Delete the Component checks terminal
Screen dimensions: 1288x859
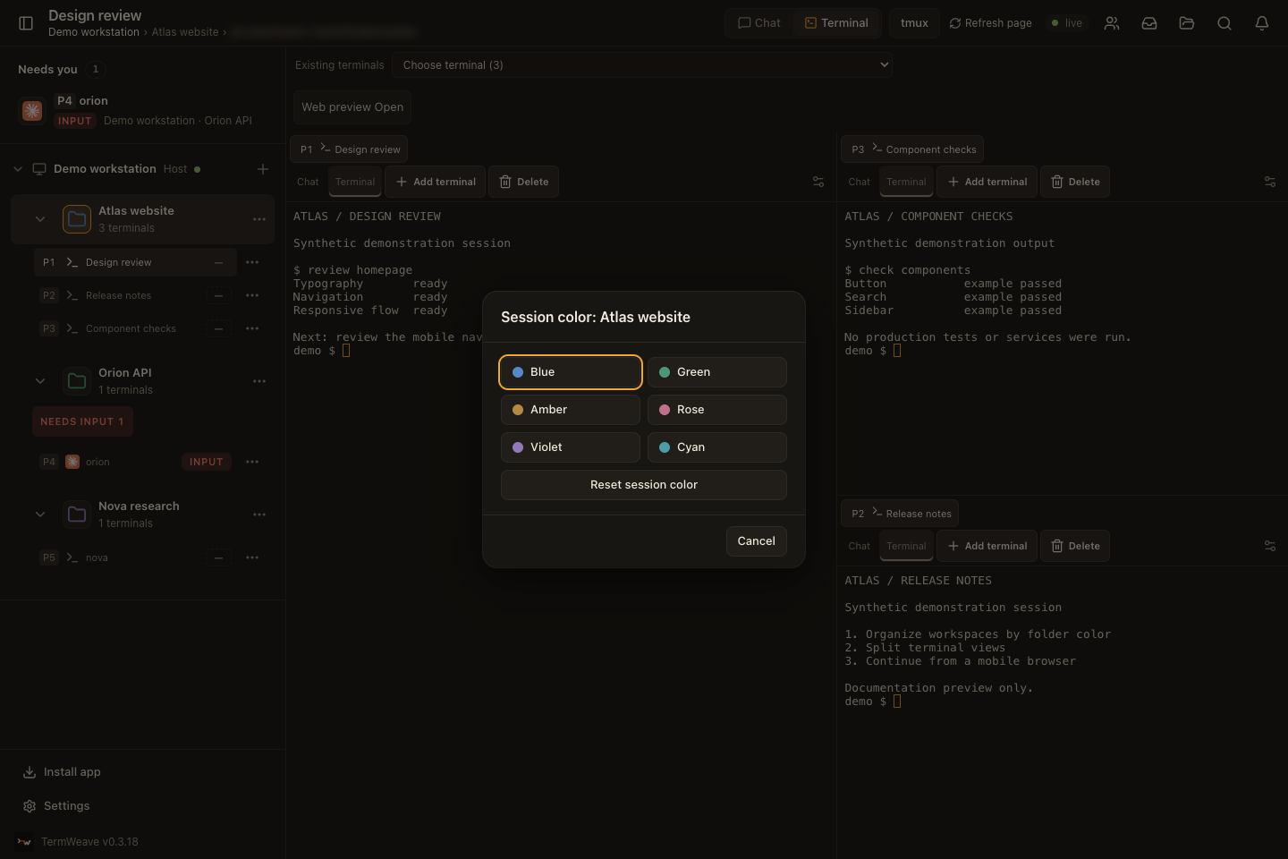tap(1076, 182)
